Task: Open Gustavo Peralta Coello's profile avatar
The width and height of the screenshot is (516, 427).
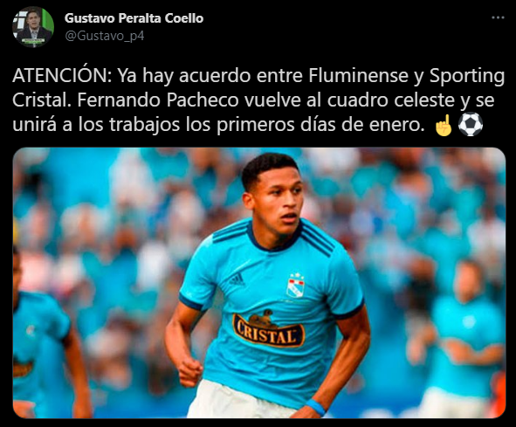Action: (33, 27)
